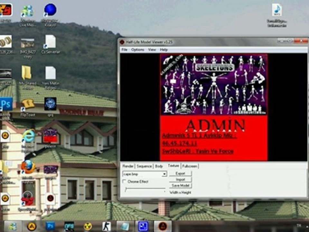Open the Windows Live Messenger desktop icon
The height and width of the screenshot is (232, 309).
point(27,15)
